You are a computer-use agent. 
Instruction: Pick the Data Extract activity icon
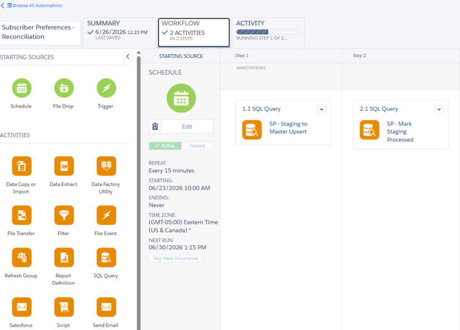point(64,166)
